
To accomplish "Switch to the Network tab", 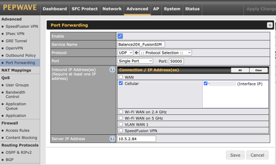I will click(x=112, y=9).
